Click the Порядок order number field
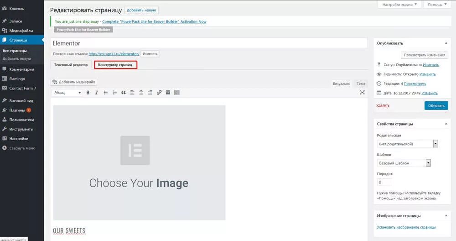 click(384, 182)
